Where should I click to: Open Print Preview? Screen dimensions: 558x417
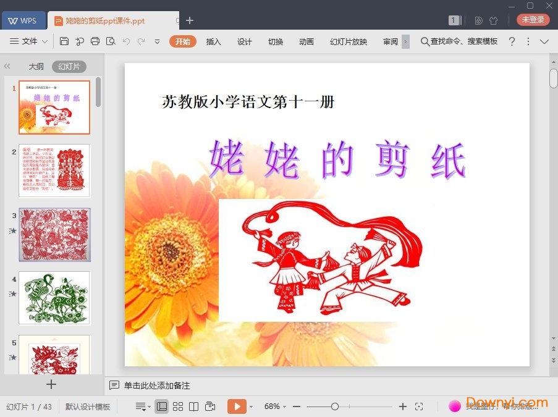tap(111, 41)
